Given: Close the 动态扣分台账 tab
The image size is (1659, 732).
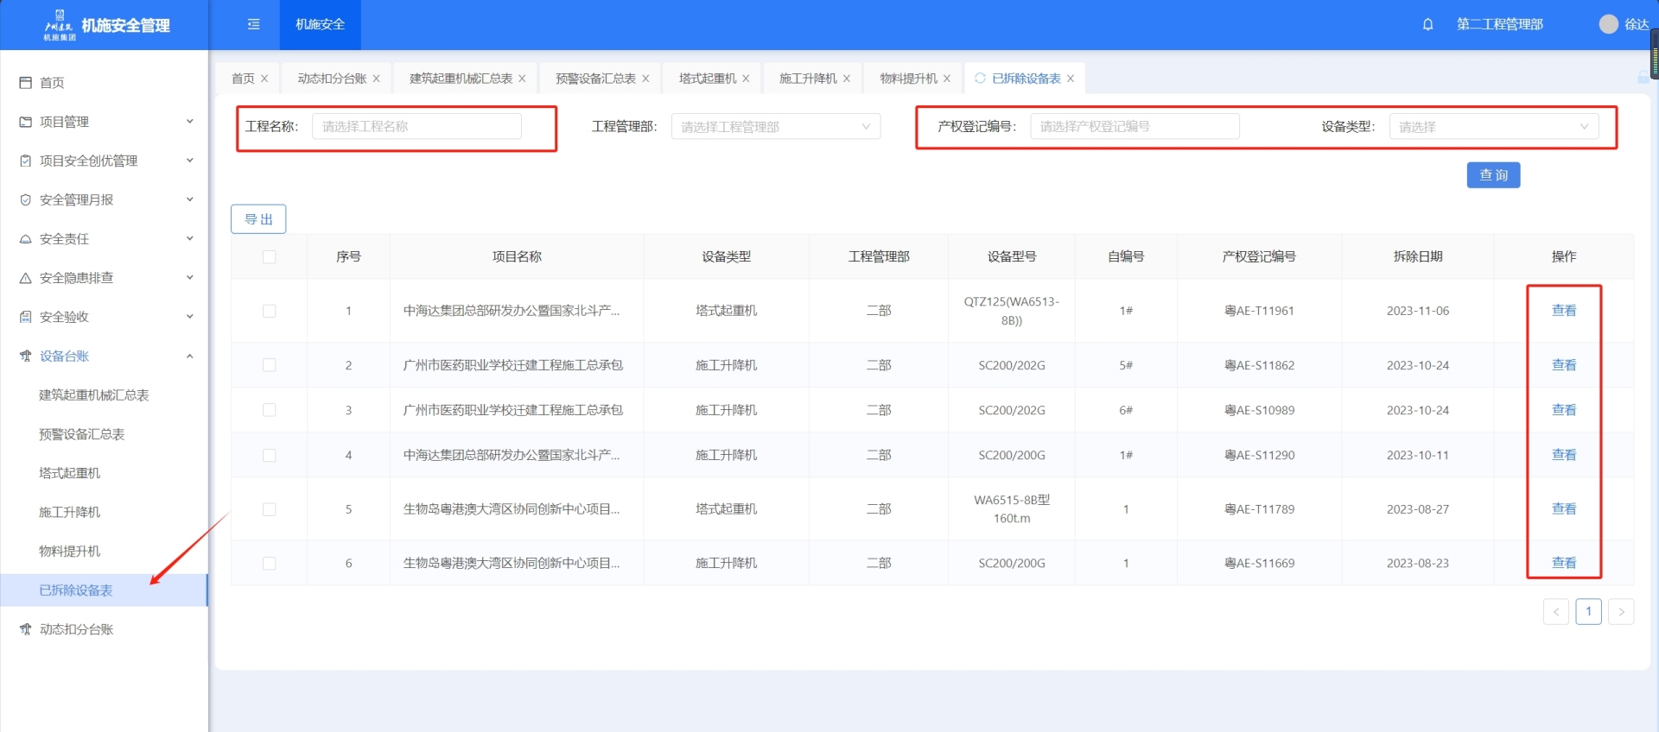Looking at the screenshot, I should (x=377, y=79).
